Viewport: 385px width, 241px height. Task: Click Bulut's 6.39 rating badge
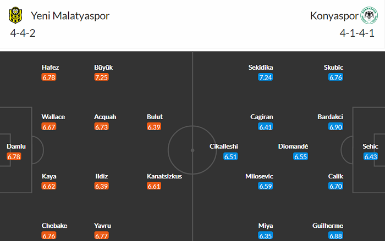(155, 127)
